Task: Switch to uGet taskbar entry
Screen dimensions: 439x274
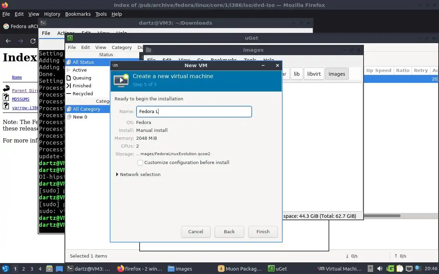Action: point(278,269)
